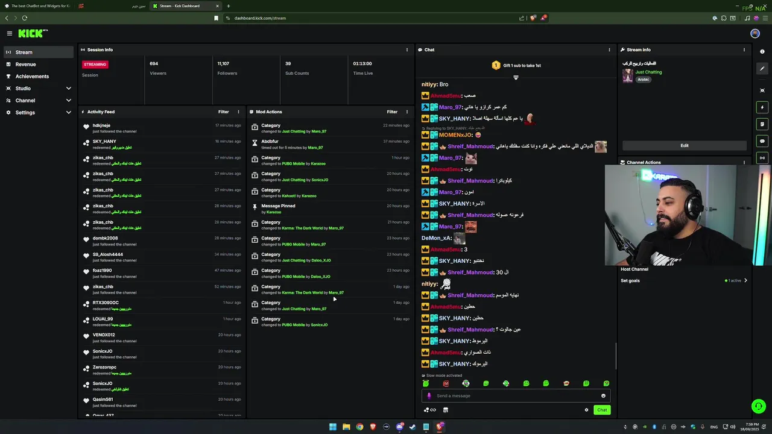Screen dimensions: 772x434
Task: Open the Stream info panel three-dot menu
Action: [x=744, y=50]
